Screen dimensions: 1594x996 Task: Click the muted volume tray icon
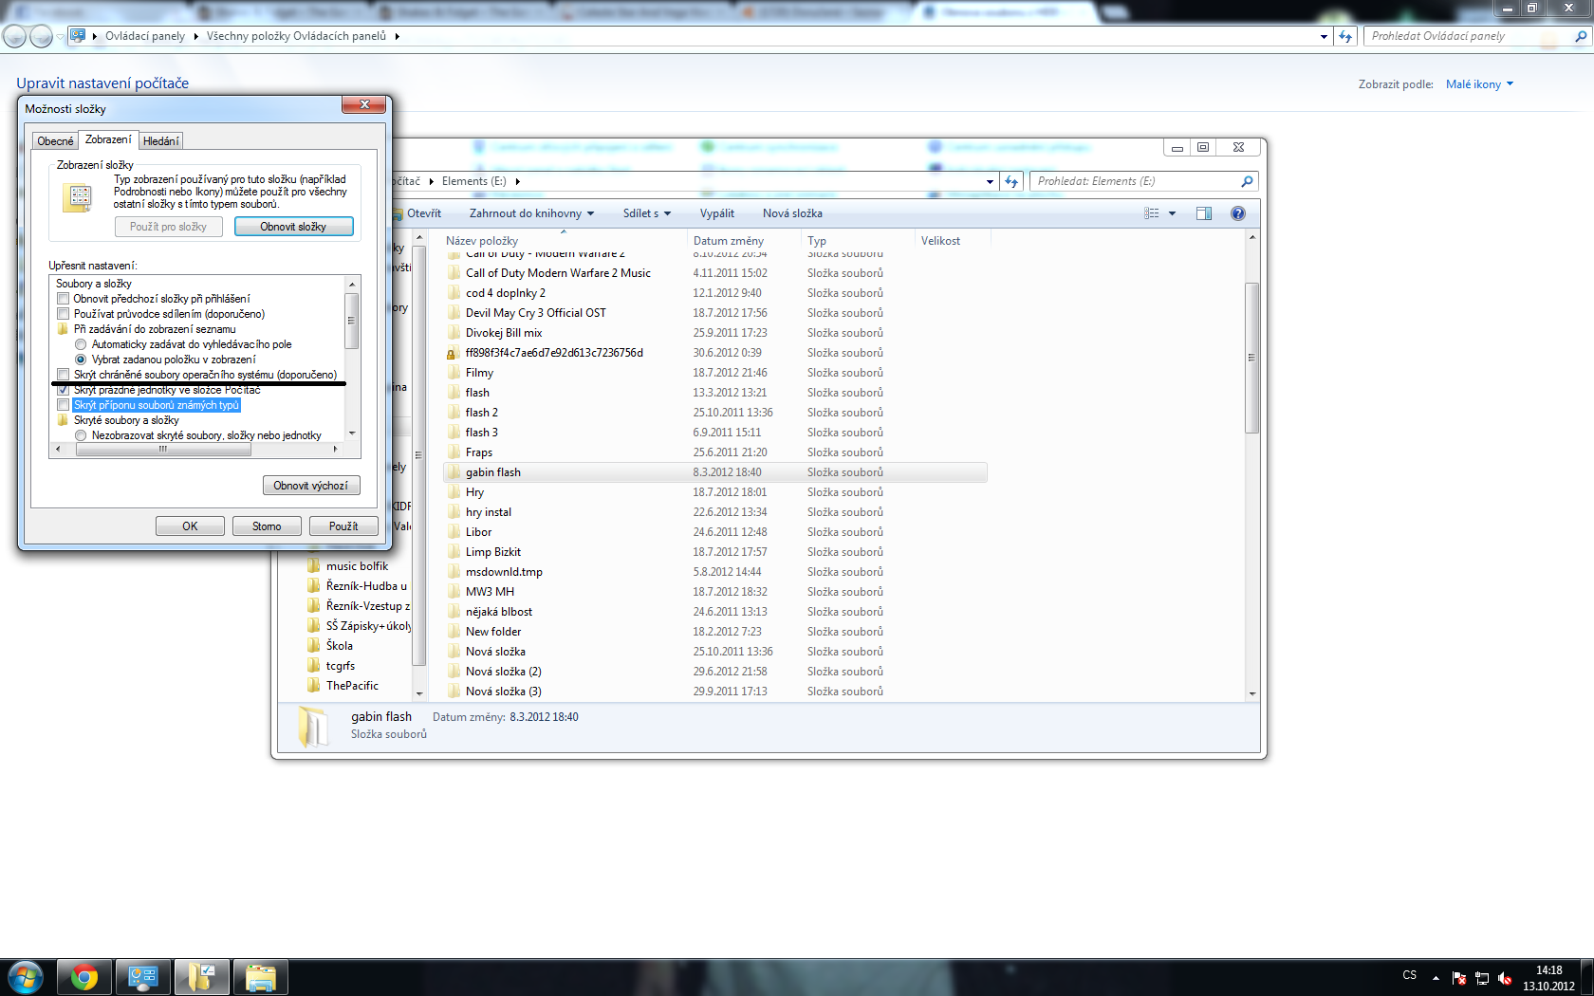[1505, 978]
